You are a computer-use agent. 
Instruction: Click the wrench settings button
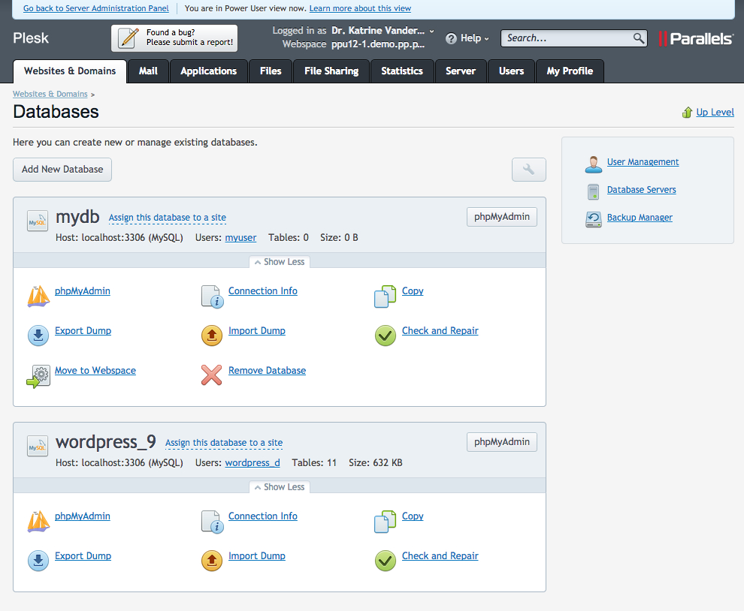[x=528, y=169]
